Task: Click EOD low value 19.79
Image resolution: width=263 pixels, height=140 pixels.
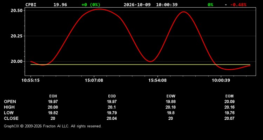Action: click(x=112, y=113)
